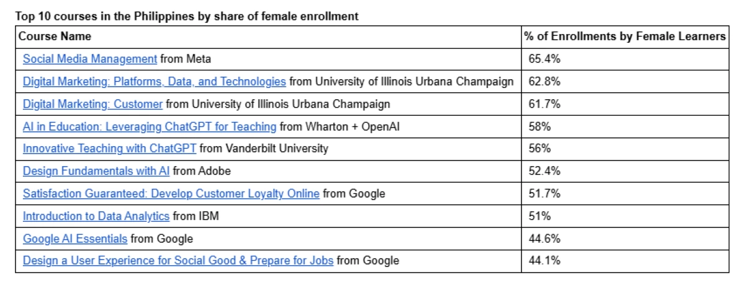Open Introduction to Data Analytics link
The image size is (745, 285).
pyautogui.click(x=96, y=216)
